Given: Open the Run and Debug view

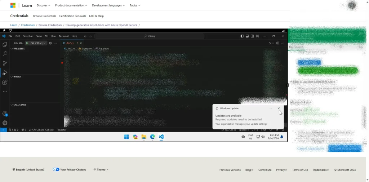Looking at the screenshot, I should (5, 73).
